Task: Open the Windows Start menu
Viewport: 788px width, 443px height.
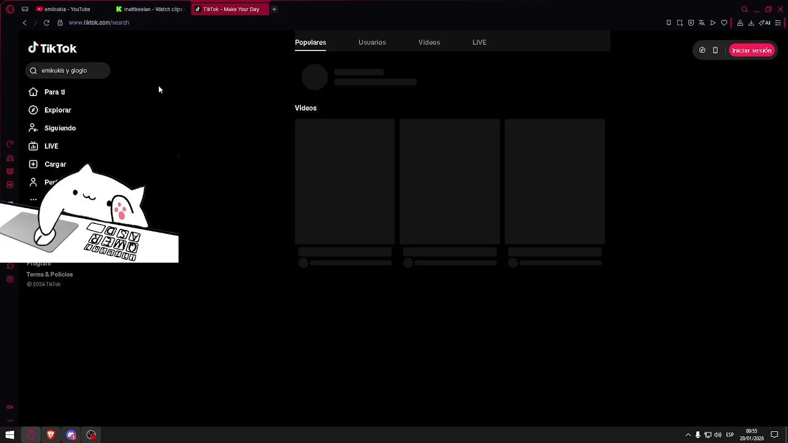Action: point(10,435)
